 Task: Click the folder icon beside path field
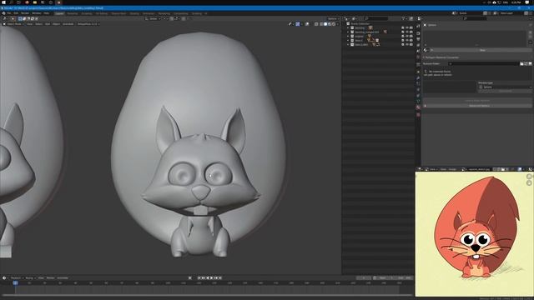(521, 63)
